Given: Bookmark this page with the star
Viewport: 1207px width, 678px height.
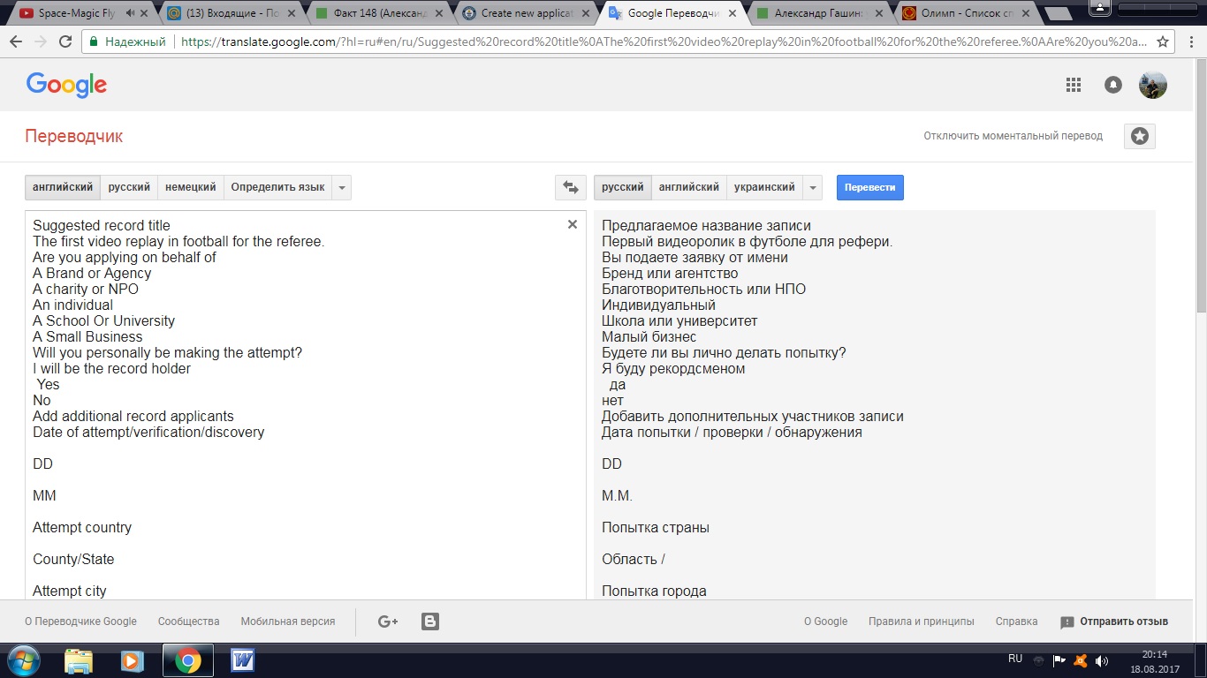Looking at the screenshot, I should (1163, 41).
